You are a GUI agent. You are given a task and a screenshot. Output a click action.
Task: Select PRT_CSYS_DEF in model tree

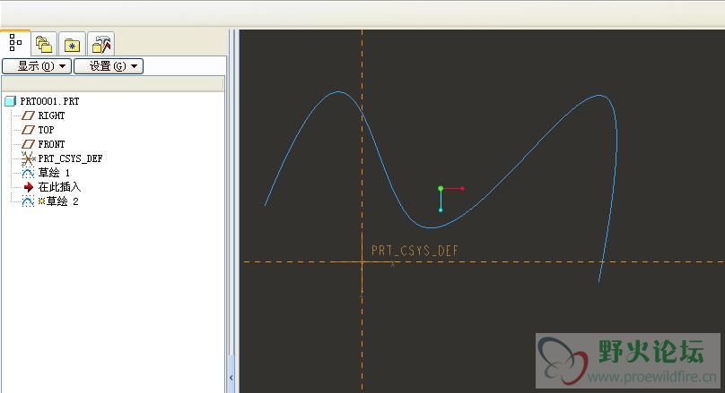(70, 158)
